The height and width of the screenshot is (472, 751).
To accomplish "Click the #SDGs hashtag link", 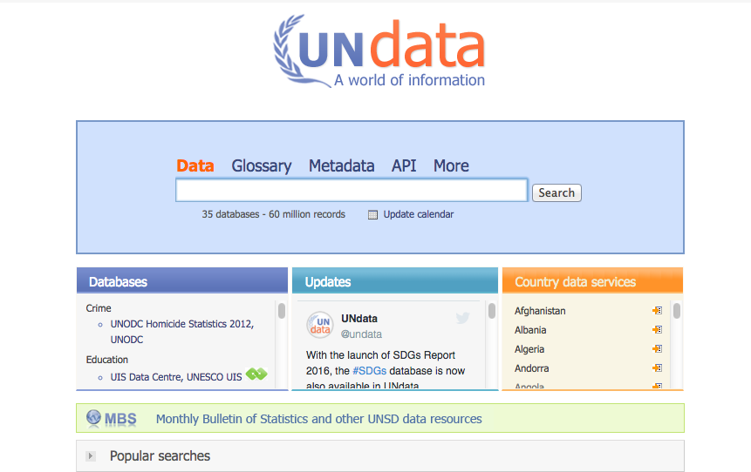I will pyautogui.click(x=369, y=371).
